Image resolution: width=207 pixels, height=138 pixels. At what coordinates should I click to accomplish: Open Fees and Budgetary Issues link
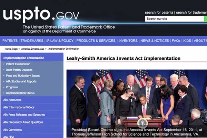pos(23,76)
